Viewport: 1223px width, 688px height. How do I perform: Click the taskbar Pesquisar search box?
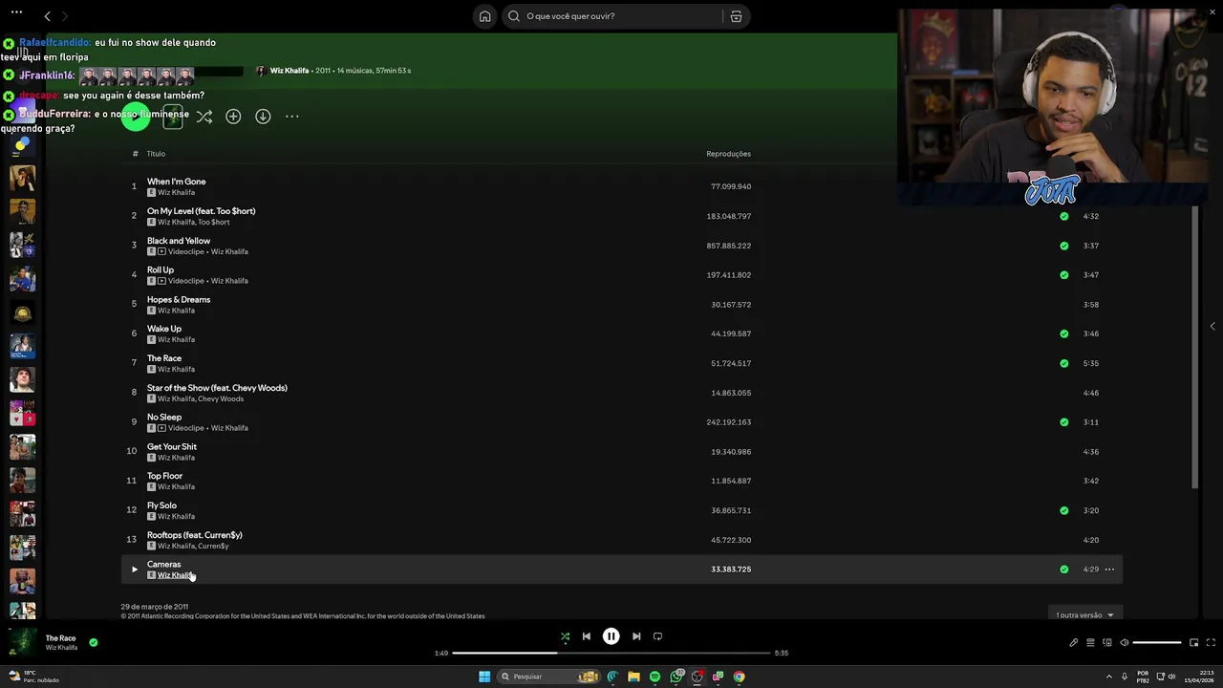pyautogui.click(x=549, y=677)
